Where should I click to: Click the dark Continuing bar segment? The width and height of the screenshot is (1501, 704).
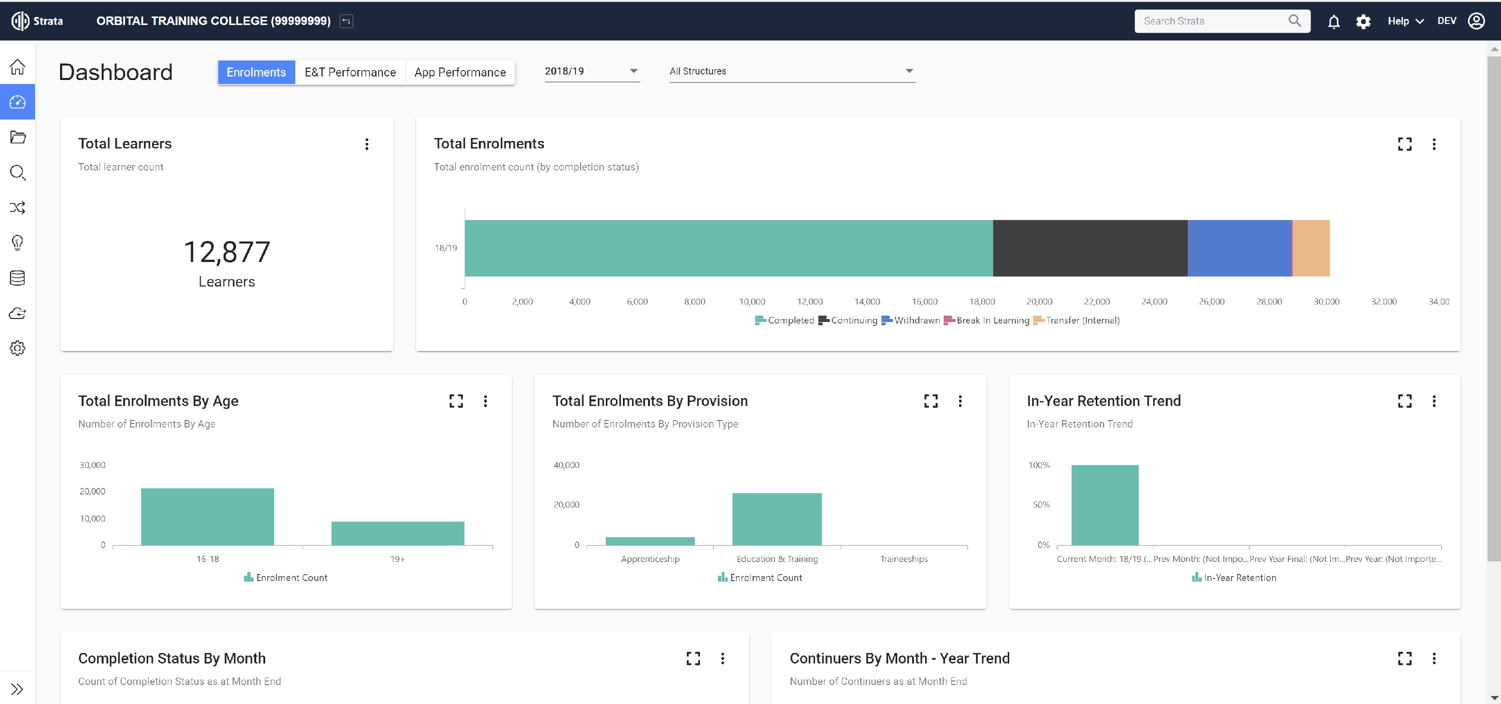pos(1090,248)
